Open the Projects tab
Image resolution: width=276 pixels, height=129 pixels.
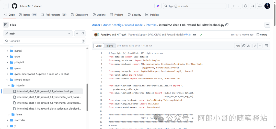tap(117, 15)
